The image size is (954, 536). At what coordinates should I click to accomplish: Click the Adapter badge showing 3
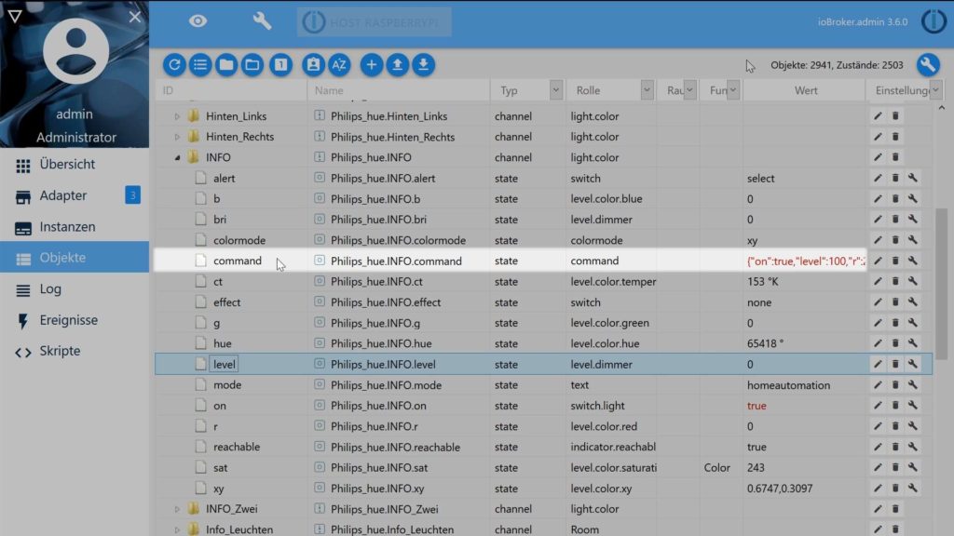pyautogui.click(x=132, y=195)
